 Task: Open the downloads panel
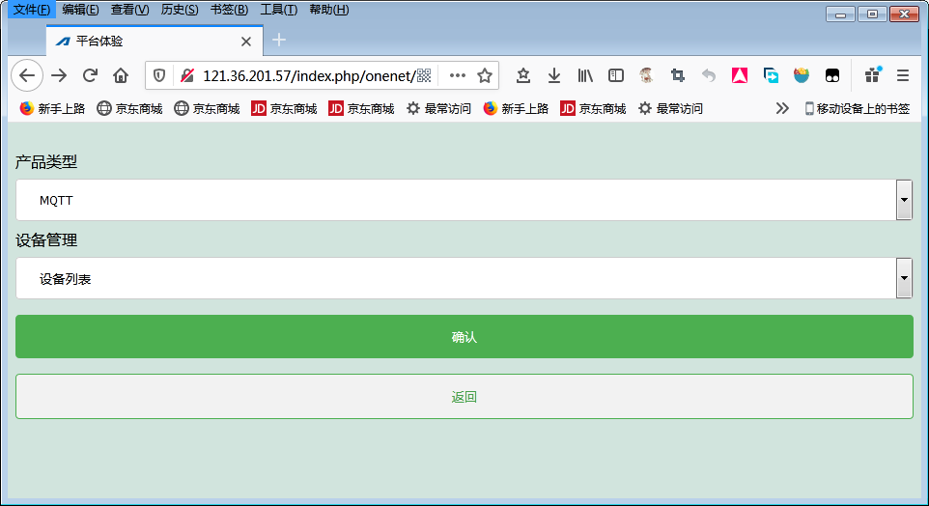click(x=554, y=75)
